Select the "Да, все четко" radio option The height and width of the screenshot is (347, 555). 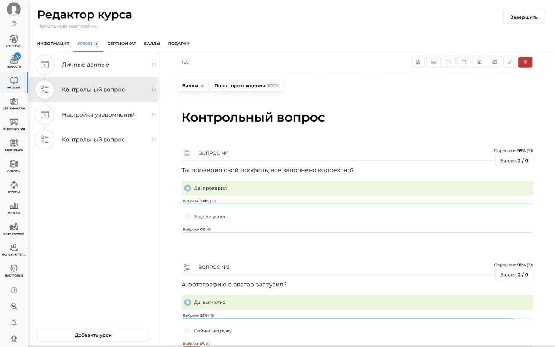[187, 303]
